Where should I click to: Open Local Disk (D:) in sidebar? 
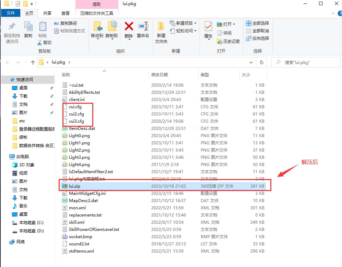pos(28,231)
